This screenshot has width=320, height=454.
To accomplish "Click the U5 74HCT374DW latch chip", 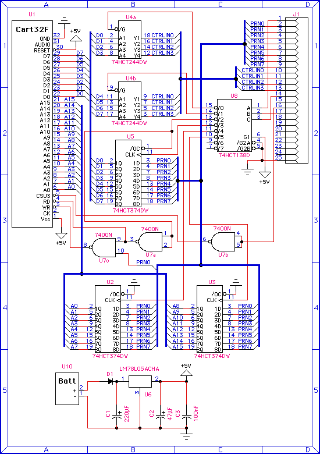I will coord(127,173).
